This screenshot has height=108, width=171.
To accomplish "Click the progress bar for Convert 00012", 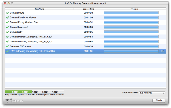I will coord(131,13).
